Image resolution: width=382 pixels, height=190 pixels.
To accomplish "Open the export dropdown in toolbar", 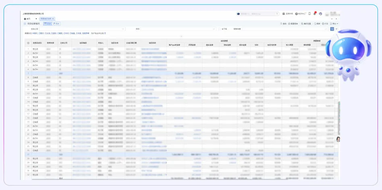I will pos(334,24).
